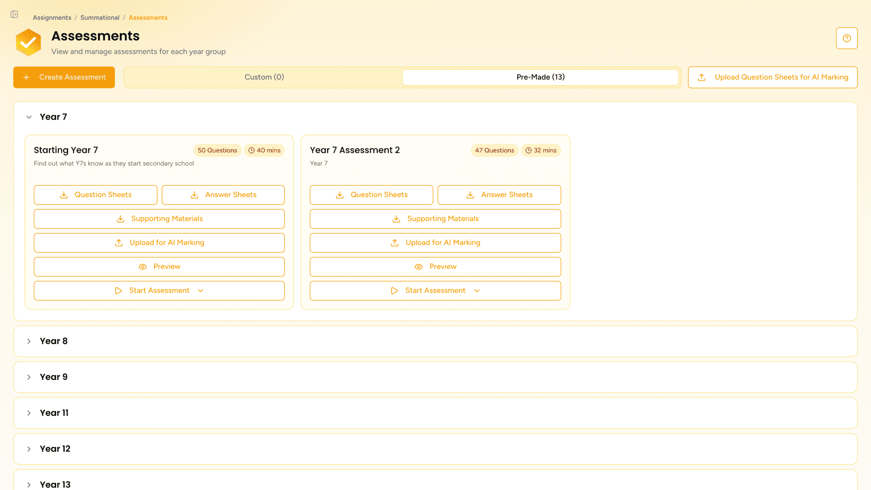Click the page subtitle about managing assessments
This screenshot has width=871, height=490.
138,52
